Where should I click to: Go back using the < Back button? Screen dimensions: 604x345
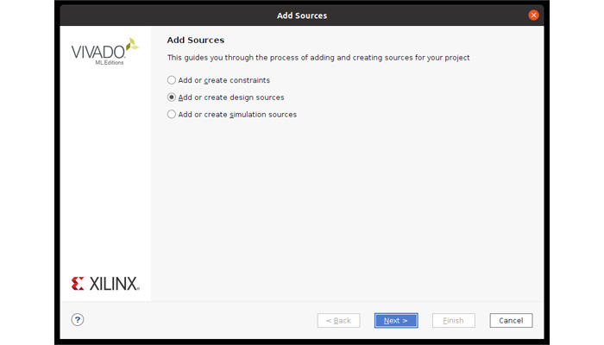(338, 320)
